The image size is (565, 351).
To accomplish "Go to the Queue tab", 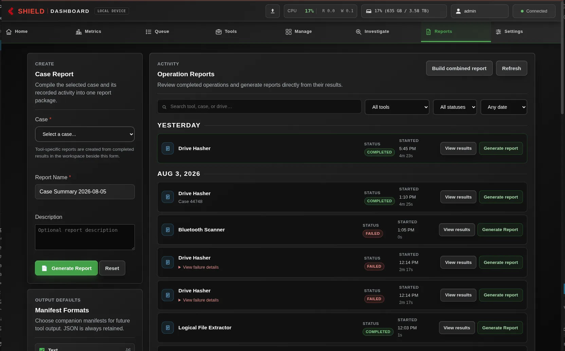I will 176,32.
